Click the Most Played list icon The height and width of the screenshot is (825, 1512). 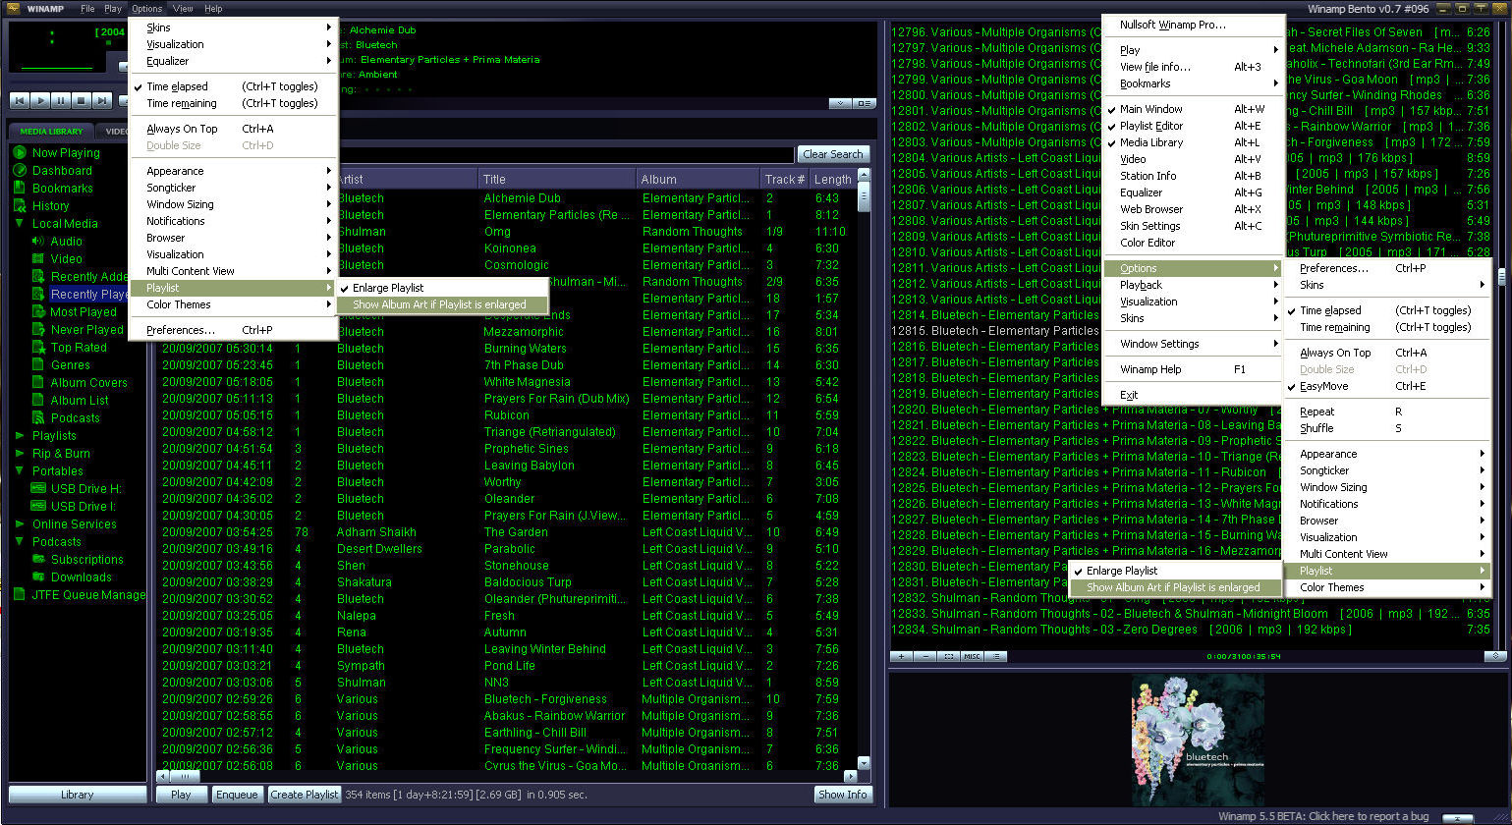[x=38, y=312]
